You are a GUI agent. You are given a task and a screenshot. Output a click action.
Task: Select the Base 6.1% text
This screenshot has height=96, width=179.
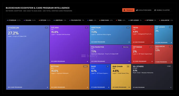[x=94, y=71]
